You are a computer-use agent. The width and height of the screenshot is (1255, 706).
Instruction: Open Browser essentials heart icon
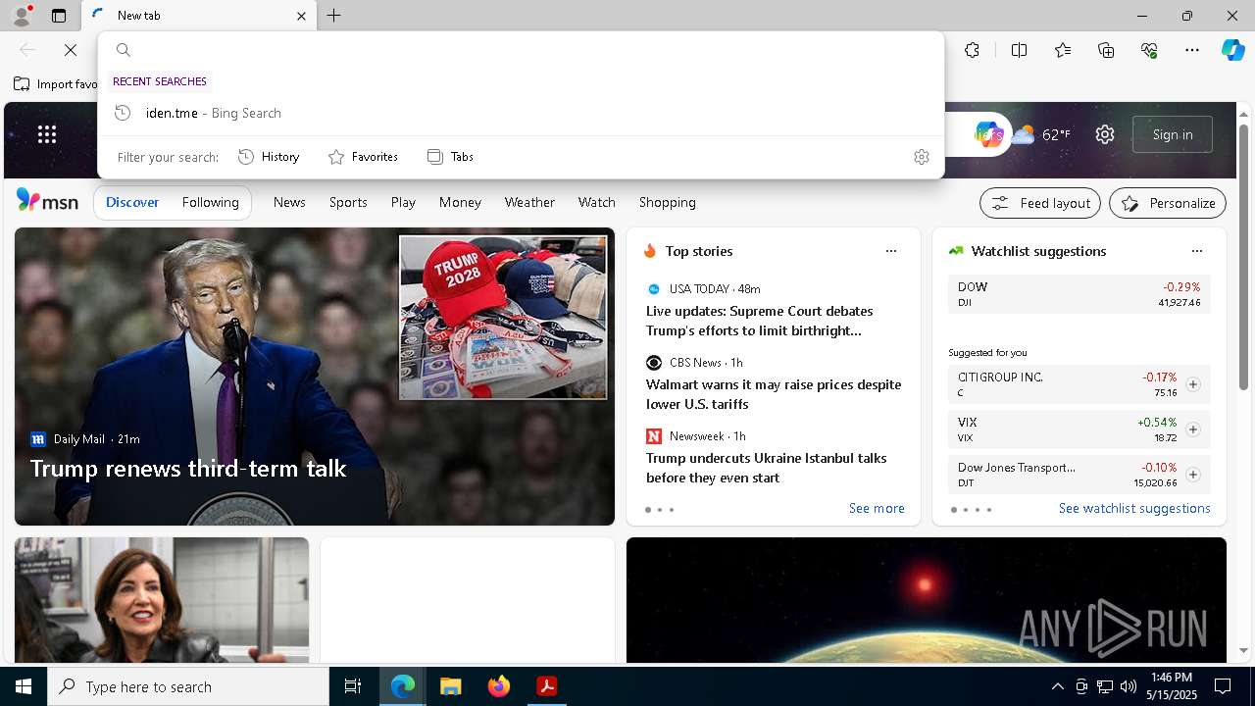pos(1149,50)
